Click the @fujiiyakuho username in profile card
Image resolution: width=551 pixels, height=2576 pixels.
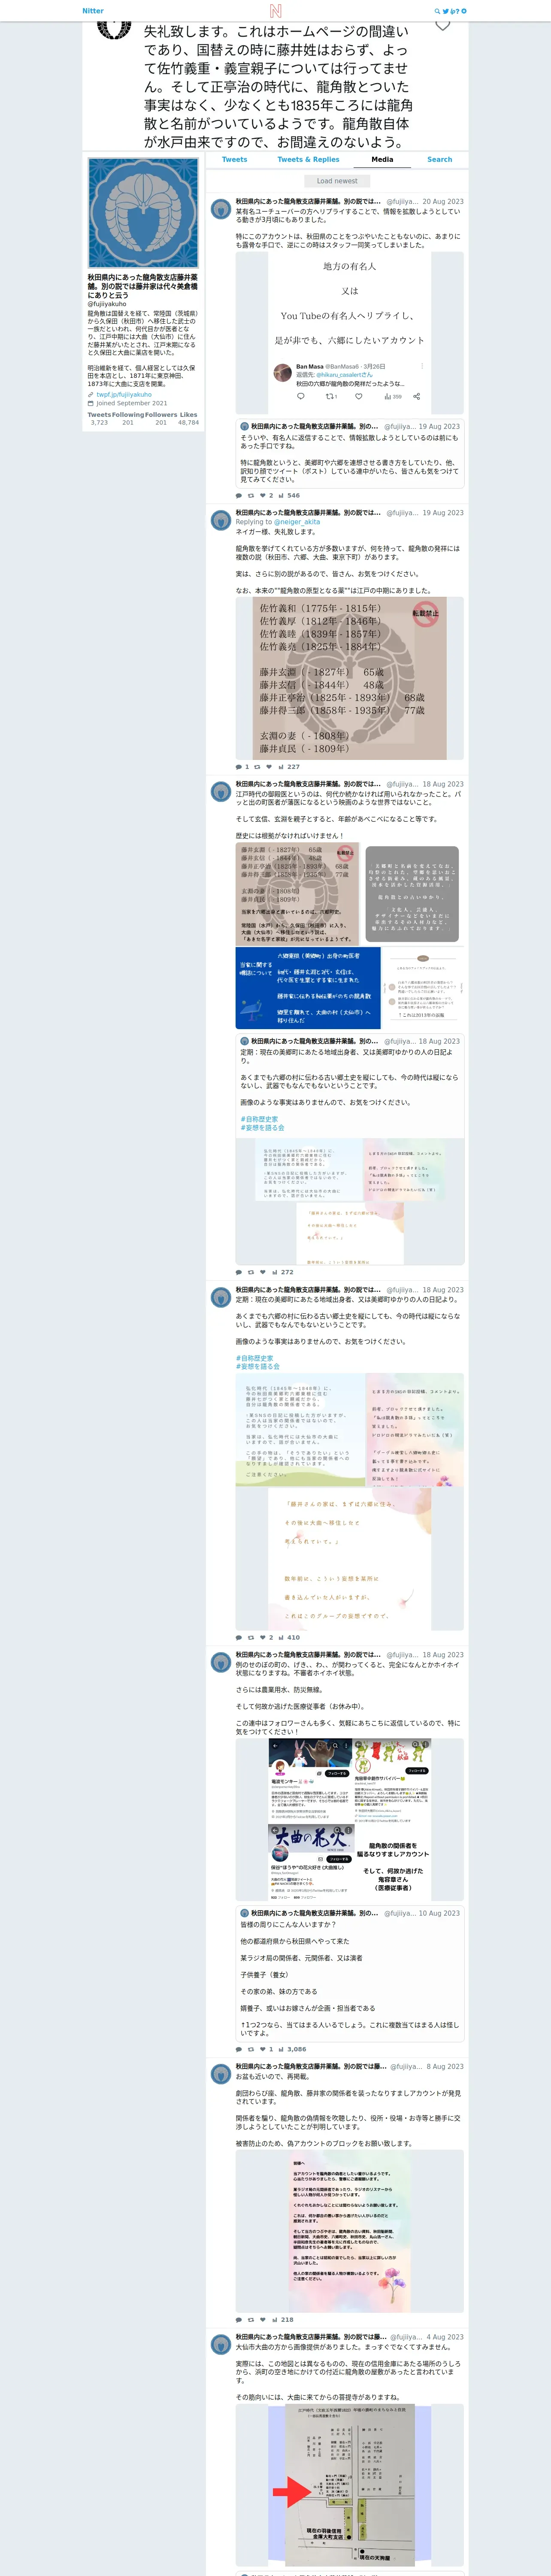point(107,304)
